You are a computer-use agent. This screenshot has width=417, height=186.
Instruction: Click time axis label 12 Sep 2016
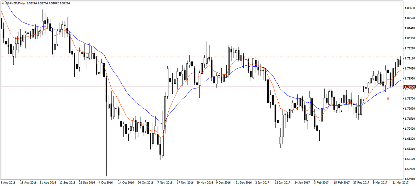tap(68, 182)
